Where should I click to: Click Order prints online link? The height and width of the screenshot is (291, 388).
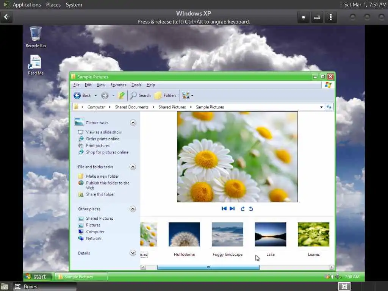tap(103, 139)
